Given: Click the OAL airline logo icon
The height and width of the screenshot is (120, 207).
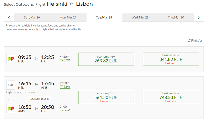Looking at the screenshot, I should [11, 85].
